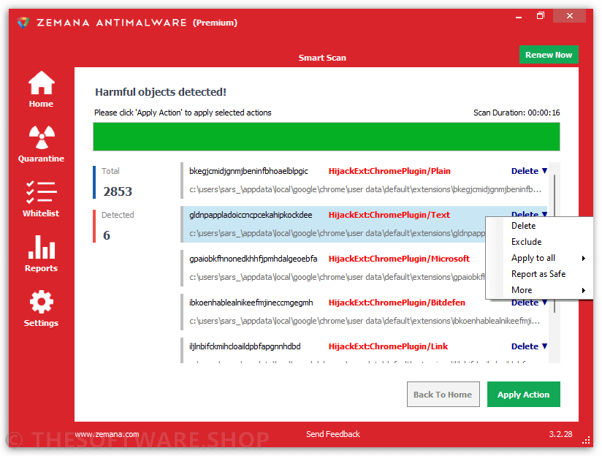Click the Renew Now button
The width and height of the screenshot is (602, 456).
click(549, 55)
